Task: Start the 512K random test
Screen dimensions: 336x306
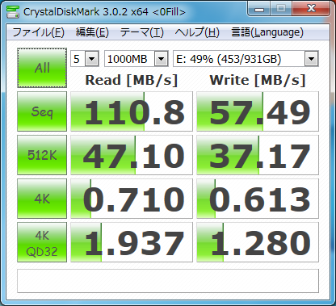Action: [x=42, y=155]
